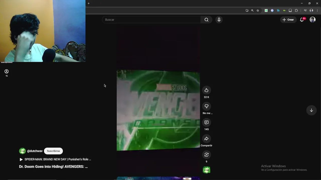Go to the next Short with the down arrow
321x180 pixels.
pos(311,110)
